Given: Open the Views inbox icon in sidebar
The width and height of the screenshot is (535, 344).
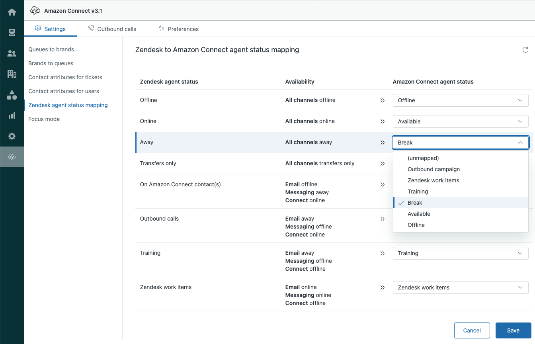Looking at the screenshot, I should point(12,33).
